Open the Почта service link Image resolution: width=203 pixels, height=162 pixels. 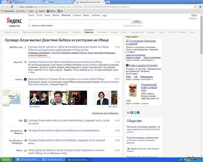[39, 15]
